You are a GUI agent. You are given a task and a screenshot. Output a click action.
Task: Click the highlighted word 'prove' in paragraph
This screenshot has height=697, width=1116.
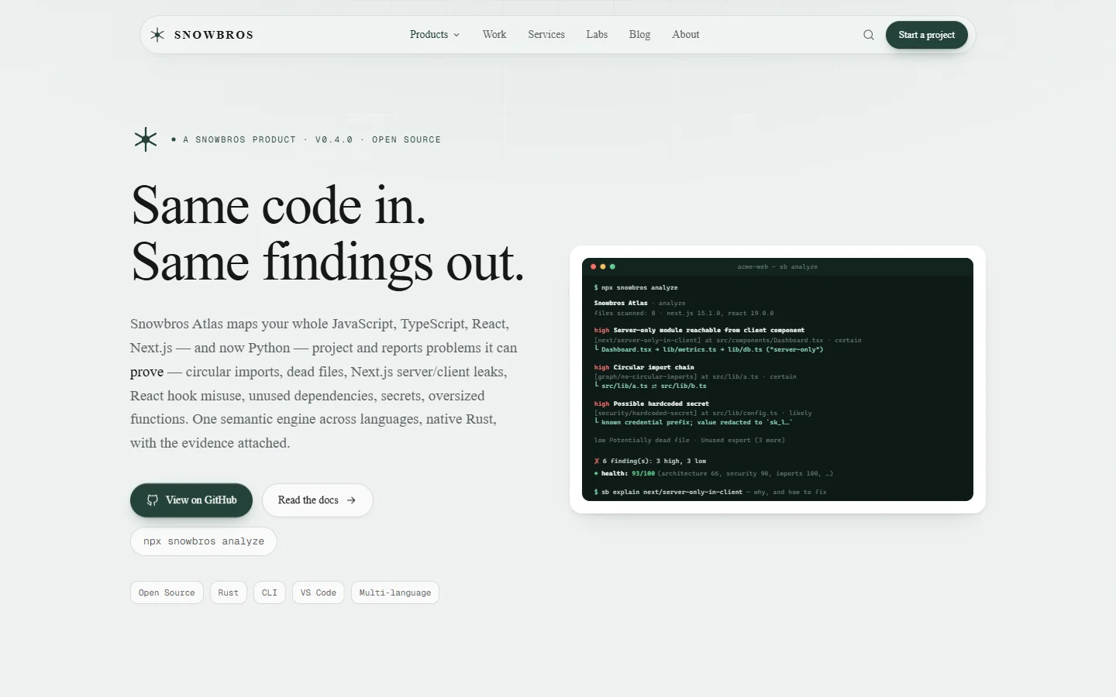coord(146,372)
